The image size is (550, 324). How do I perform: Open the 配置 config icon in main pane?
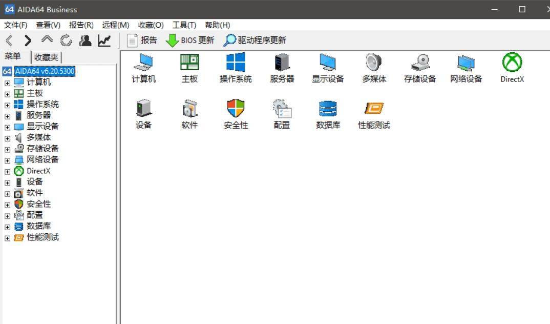282,114
